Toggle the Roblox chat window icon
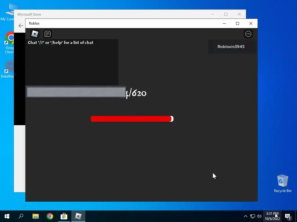This screenshot has width=297, height=222. coord(48,34)
